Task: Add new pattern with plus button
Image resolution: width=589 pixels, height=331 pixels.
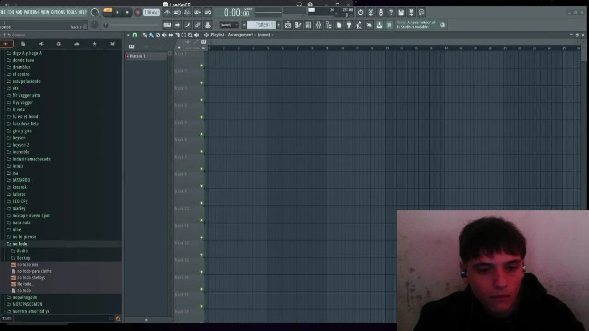Action: coord(278,25)
